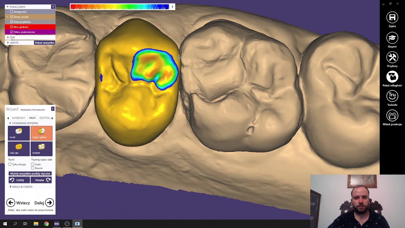Screen dimensions: 405x228
Task: Enable the Antagoniści checkbox
Action: click(x=12, y=12)
